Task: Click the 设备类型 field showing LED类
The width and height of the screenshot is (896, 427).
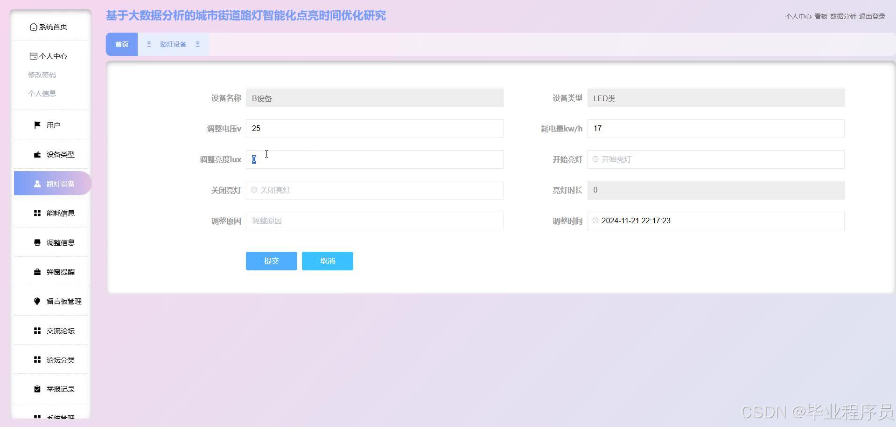Action: (x=716, y=98)
